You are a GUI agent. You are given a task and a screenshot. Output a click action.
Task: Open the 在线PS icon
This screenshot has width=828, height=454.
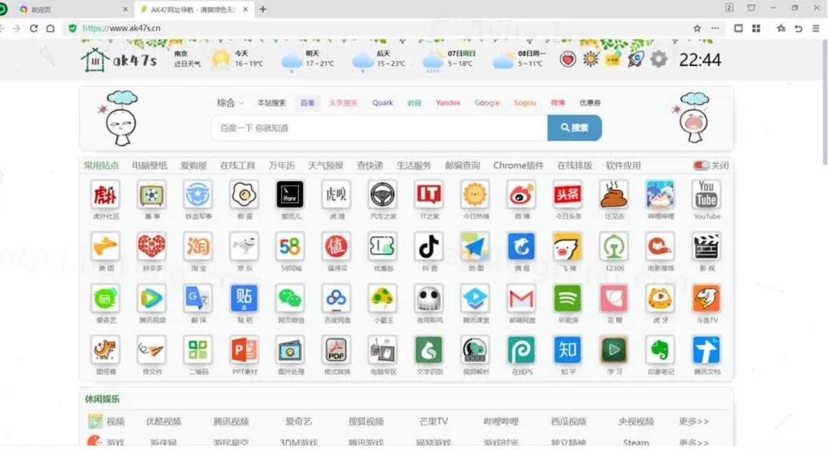pos(522,350)
